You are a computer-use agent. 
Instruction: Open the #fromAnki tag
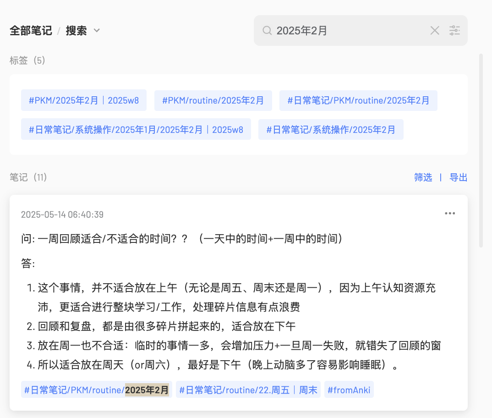[349, 390]
